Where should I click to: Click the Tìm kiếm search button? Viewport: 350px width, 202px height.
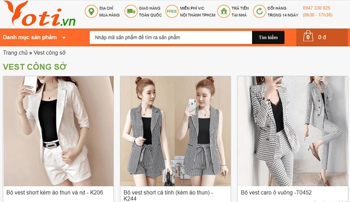pyautogui.click(x=268, y=38)
